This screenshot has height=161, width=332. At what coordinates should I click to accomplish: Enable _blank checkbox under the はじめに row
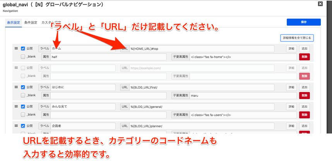(x=23, y=95)
